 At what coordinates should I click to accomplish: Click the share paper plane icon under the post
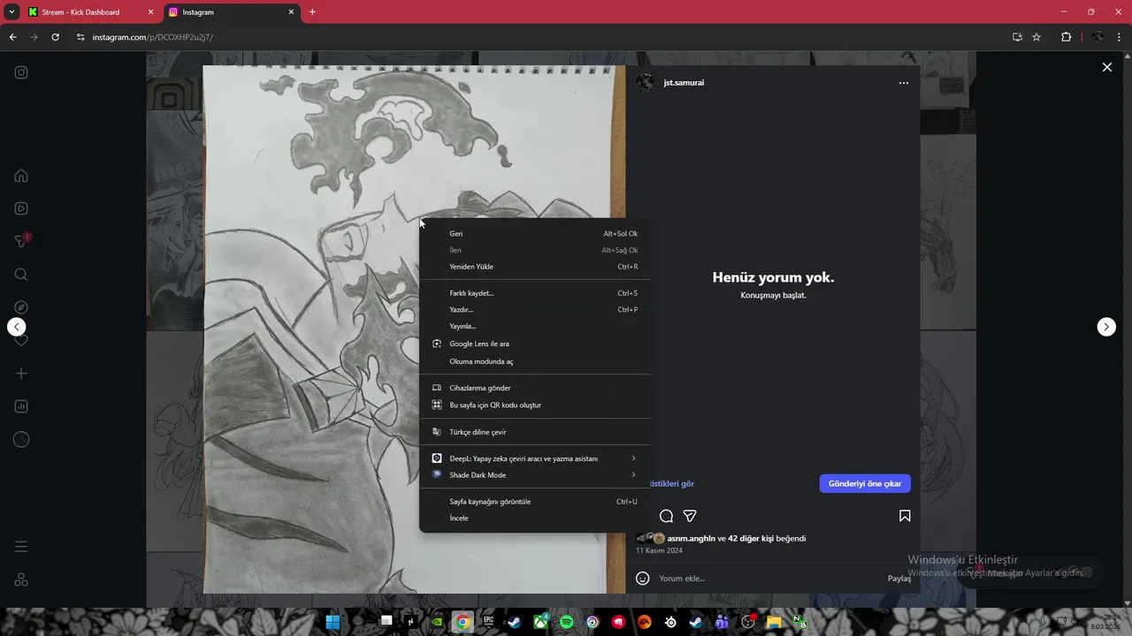pos(690,516)
